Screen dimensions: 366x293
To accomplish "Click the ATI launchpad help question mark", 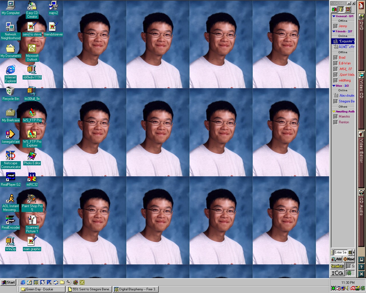I will 361,267.
